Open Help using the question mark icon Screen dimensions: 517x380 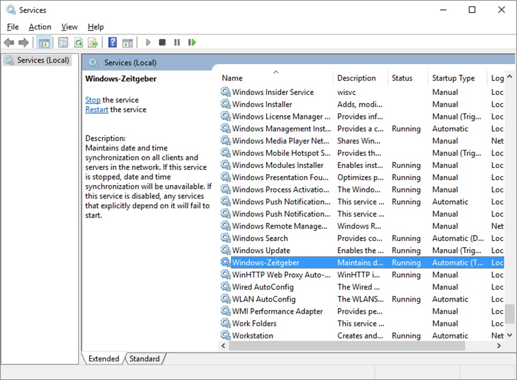[112, 42]
